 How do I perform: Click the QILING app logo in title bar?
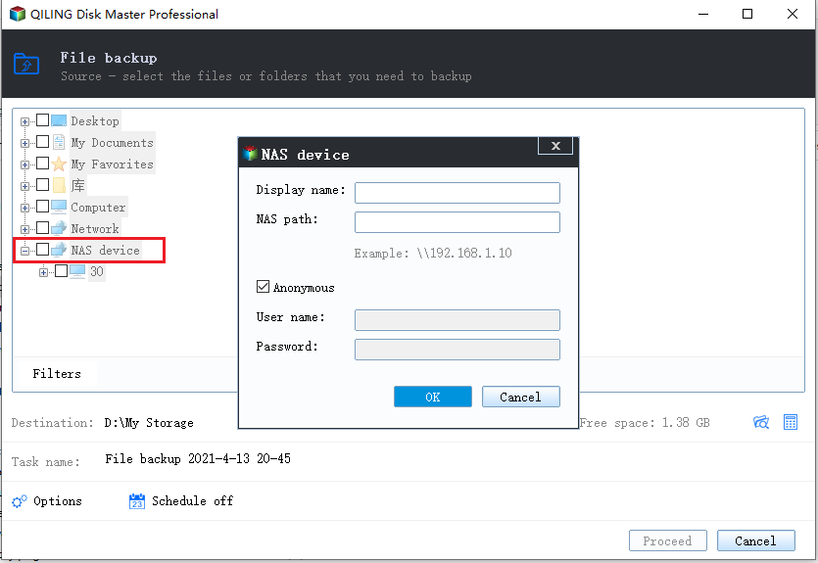pos(18,14)
